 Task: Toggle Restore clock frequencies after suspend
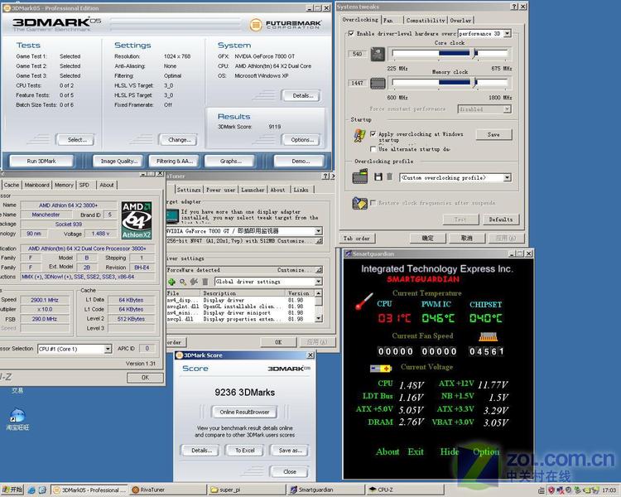point(373,203)
